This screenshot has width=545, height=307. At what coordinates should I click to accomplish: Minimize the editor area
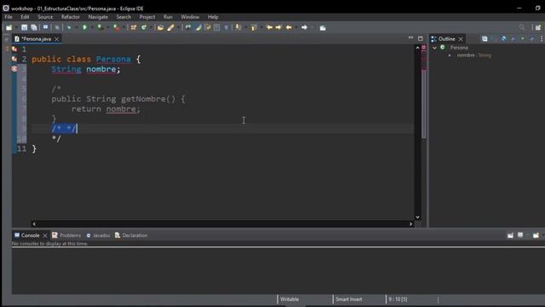click(x=410, y=38)
